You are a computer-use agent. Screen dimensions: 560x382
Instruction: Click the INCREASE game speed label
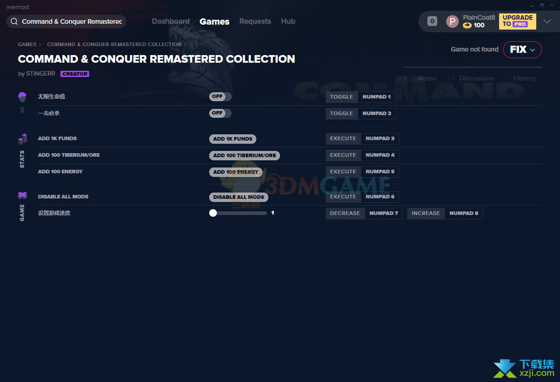pyautogui.click(x=426, y=213)
